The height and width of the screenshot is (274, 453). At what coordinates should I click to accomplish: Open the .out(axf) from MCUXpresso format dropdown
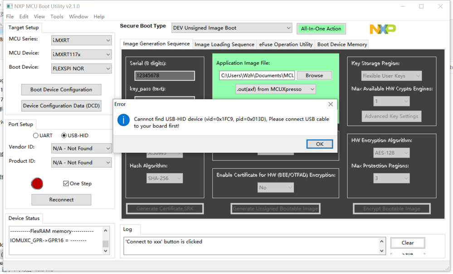pyautogui.click(x=276, y=89)
